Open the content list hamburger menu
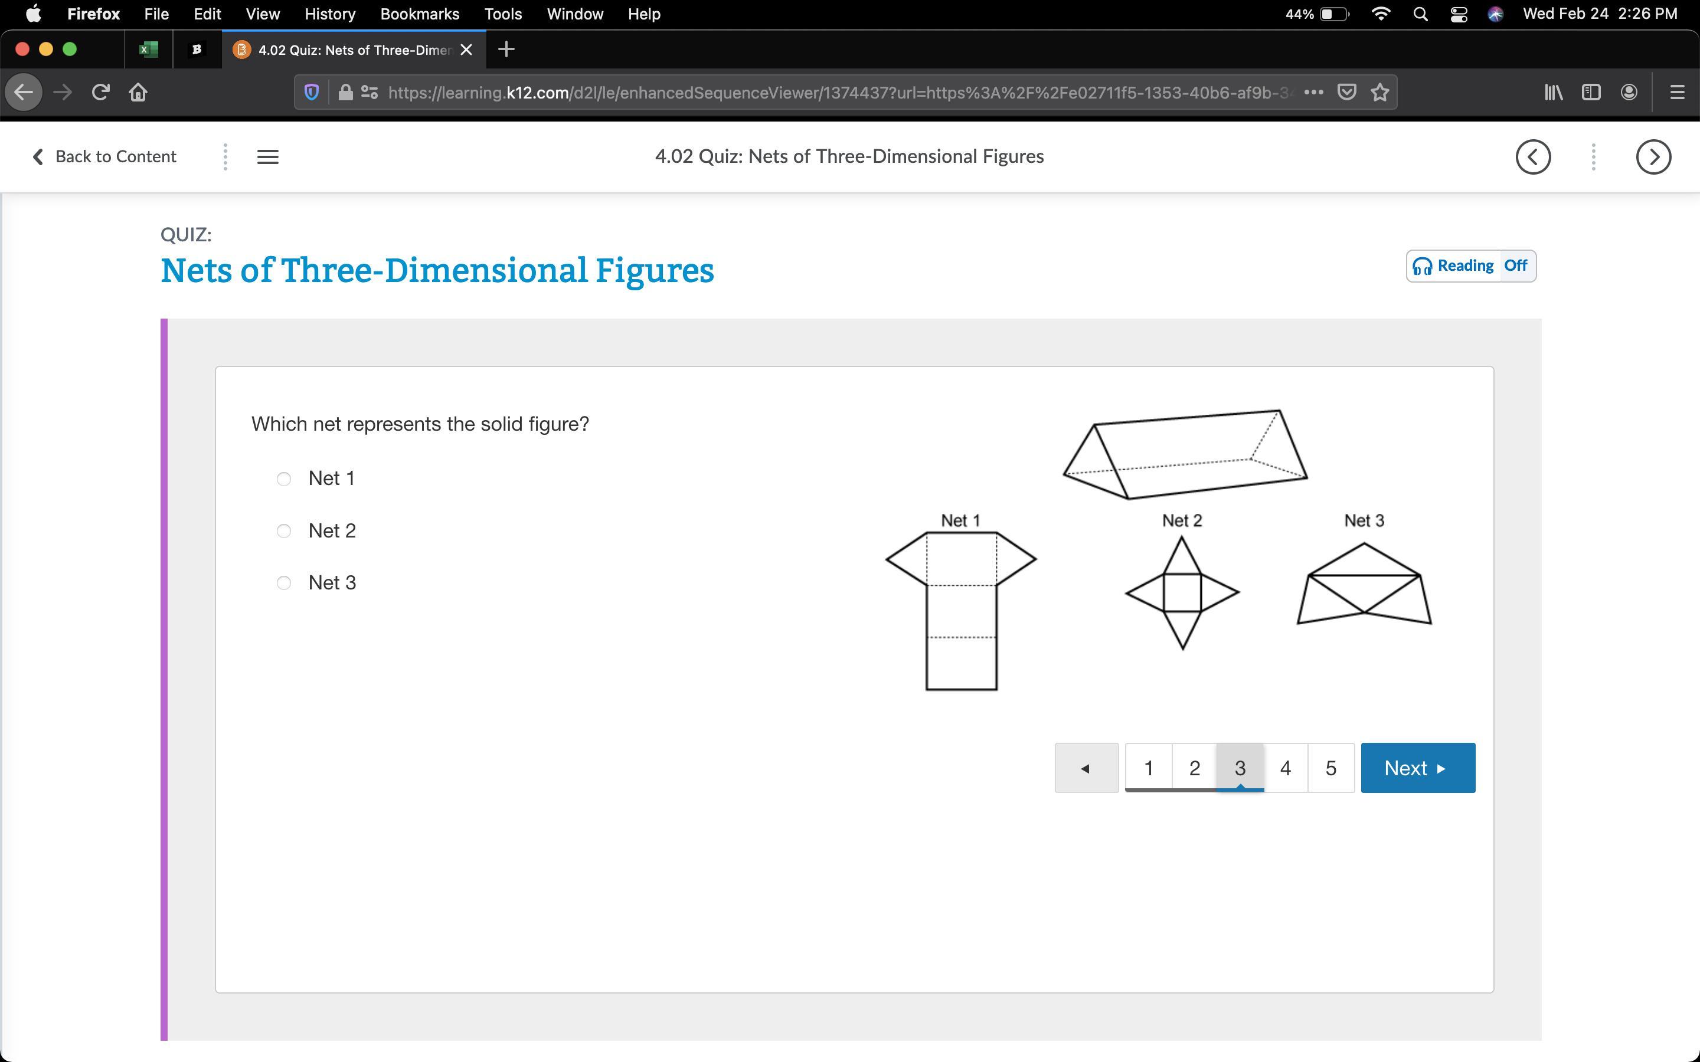 point(267,156)
